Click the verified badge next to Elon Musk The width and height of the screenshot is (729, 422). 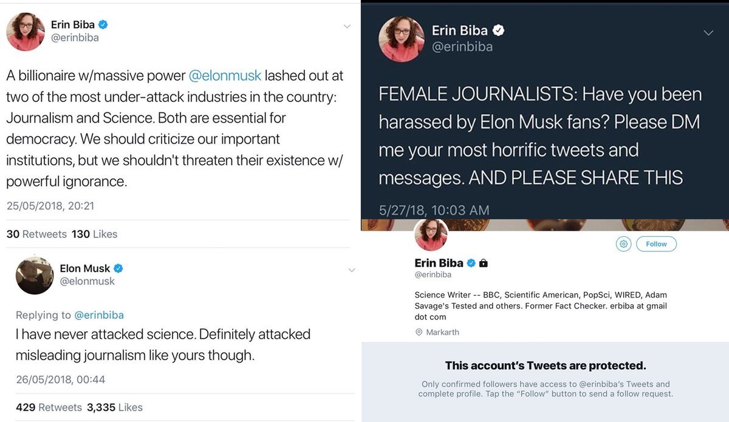119,268
